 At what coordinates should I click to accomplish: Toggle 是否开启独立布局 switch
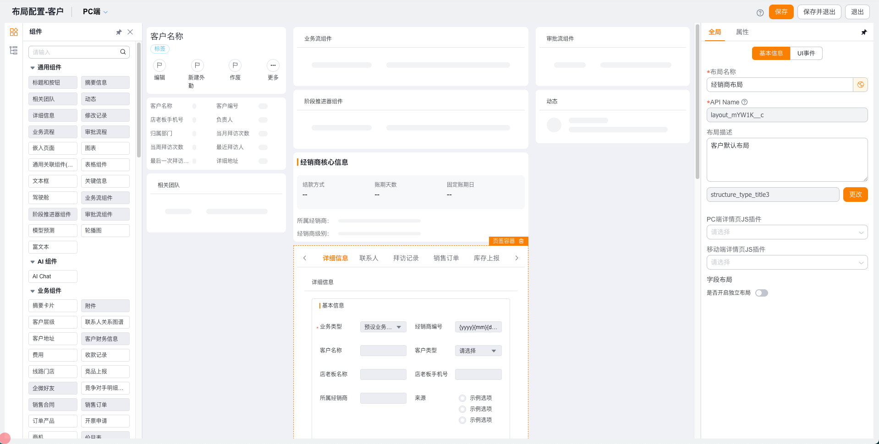[761, 293]
